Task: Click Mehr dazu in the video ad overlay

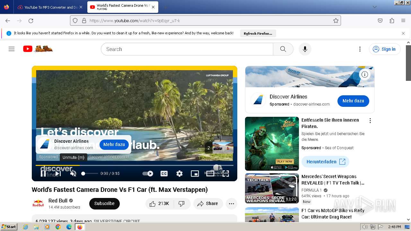Action: point(114,145)
